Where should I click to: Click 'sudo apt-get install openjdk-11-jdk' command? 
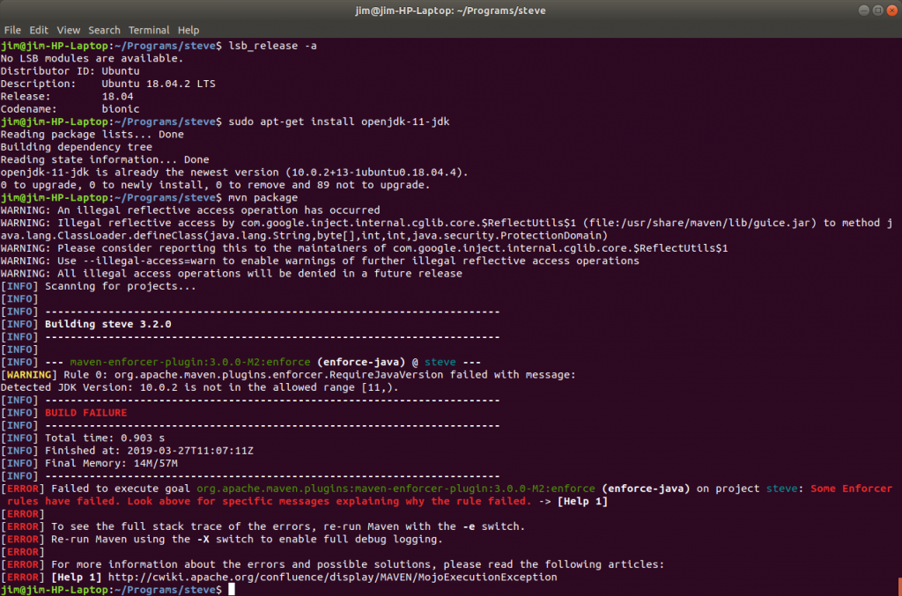339,121
